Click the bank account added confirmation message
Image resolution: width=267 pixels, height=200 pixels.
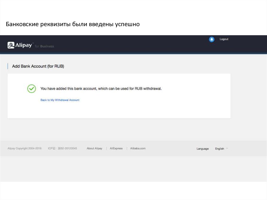pos(101,89)
